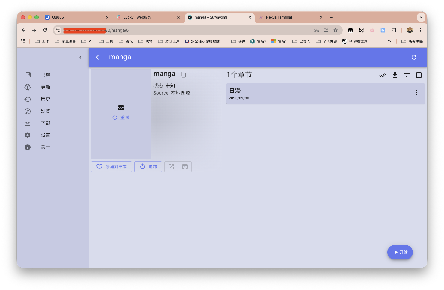Refresh the manga details page
This screenshot has height=290, width=444.
tap(414, 57)
